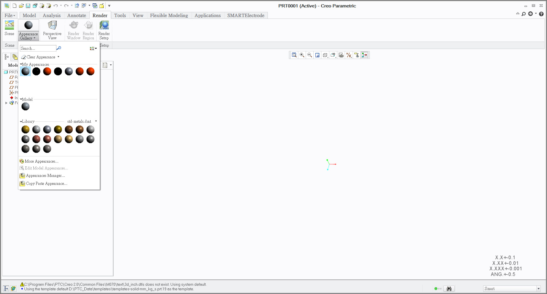Toggle annotation display icon in graphics toolbar
This screenshot has height=294, width=547.
[x=357, y=55]
